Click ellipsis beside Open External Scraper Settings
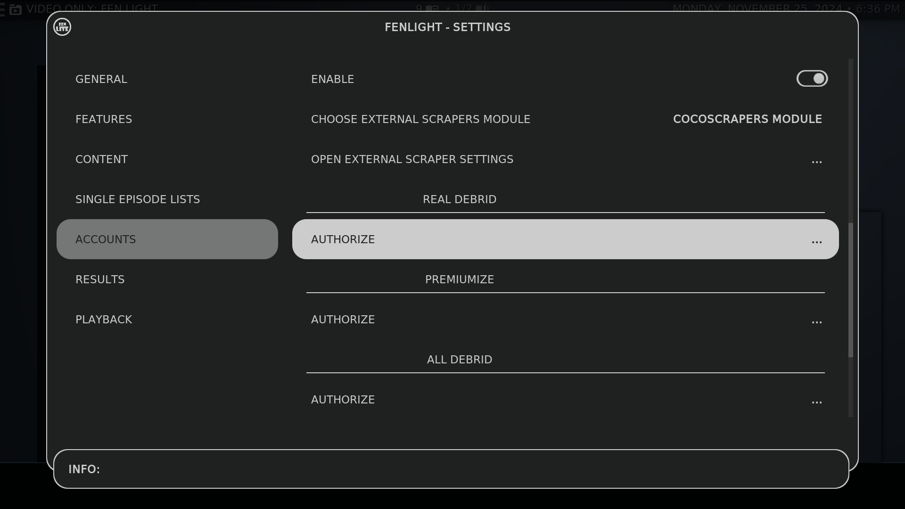Image resolution: width=905 pixels, height=509 pixels. 816,162
